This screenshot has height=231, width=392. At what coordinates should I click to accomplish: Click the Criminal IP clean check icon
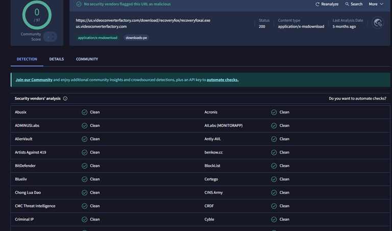(x=85, y=219)
